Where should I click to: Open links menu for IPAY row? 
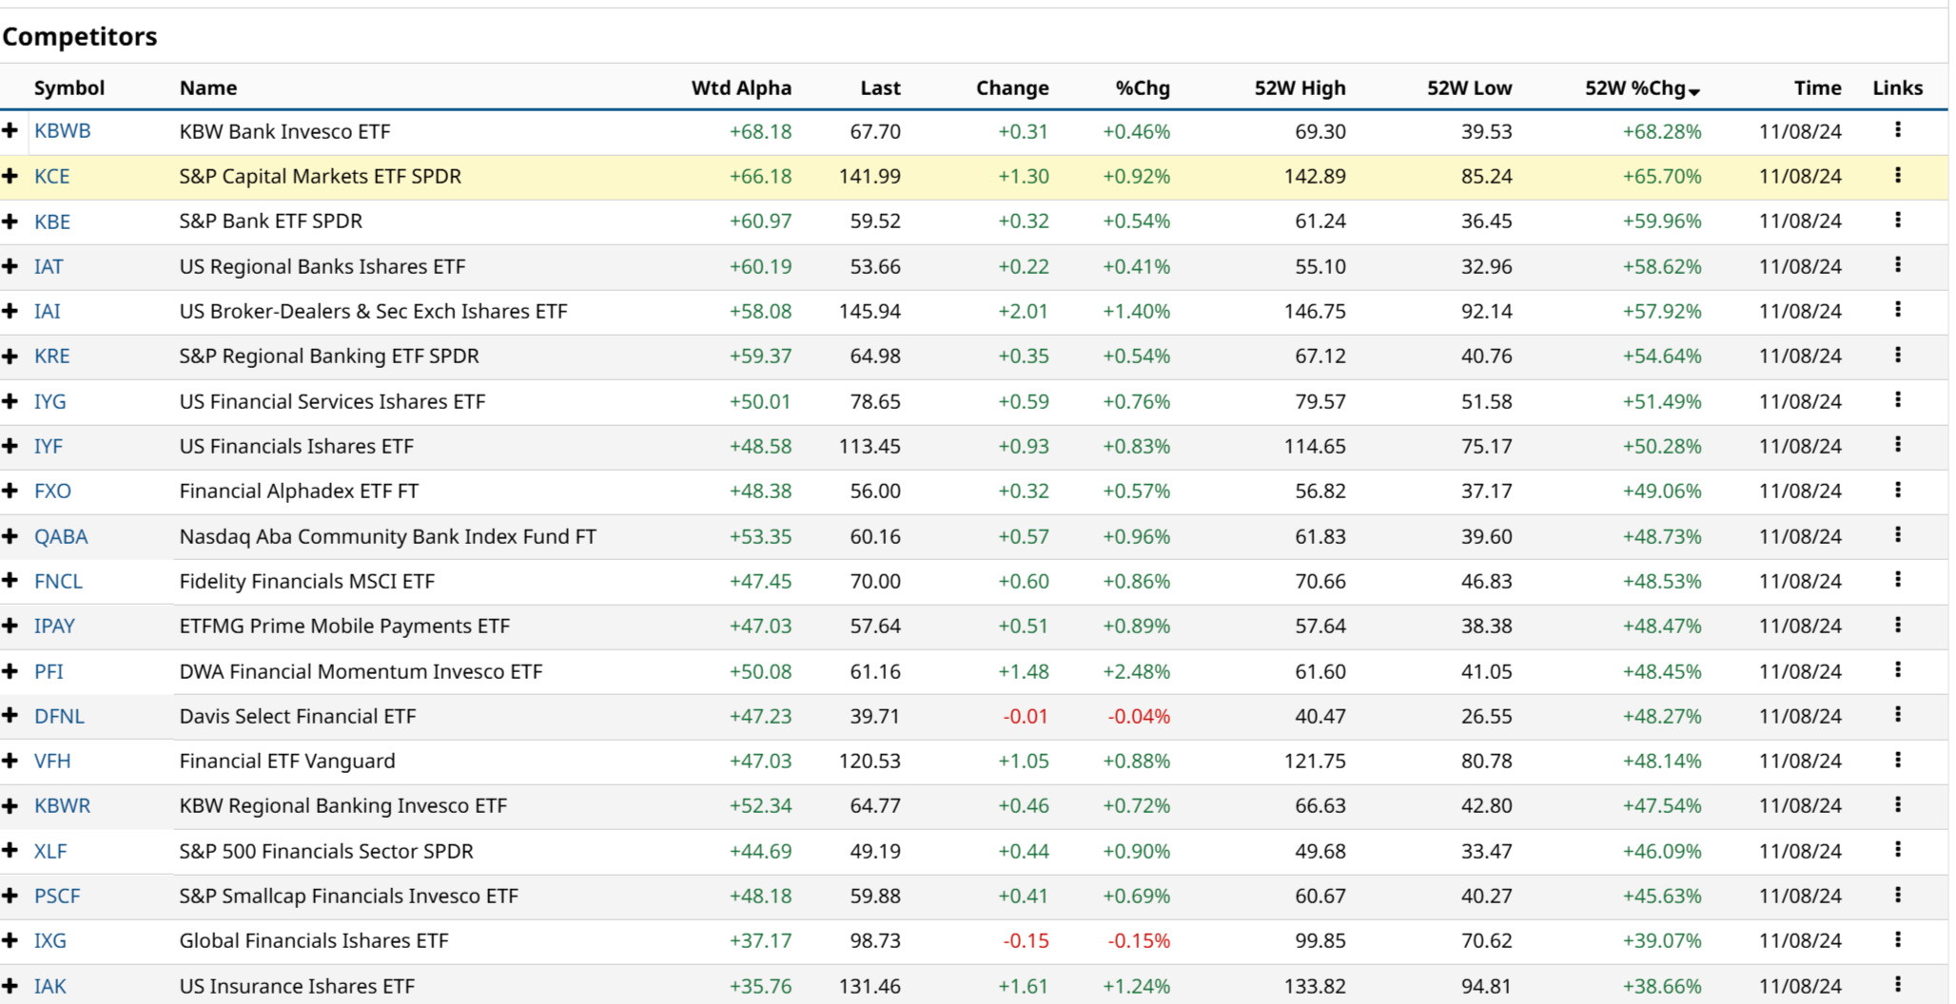click(1897, 626)
